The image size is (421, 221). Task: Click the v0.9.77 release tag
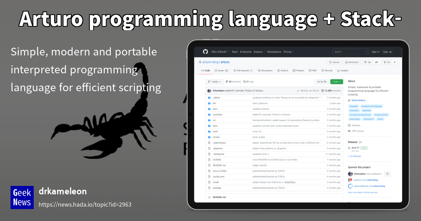[x=355, y=148]
